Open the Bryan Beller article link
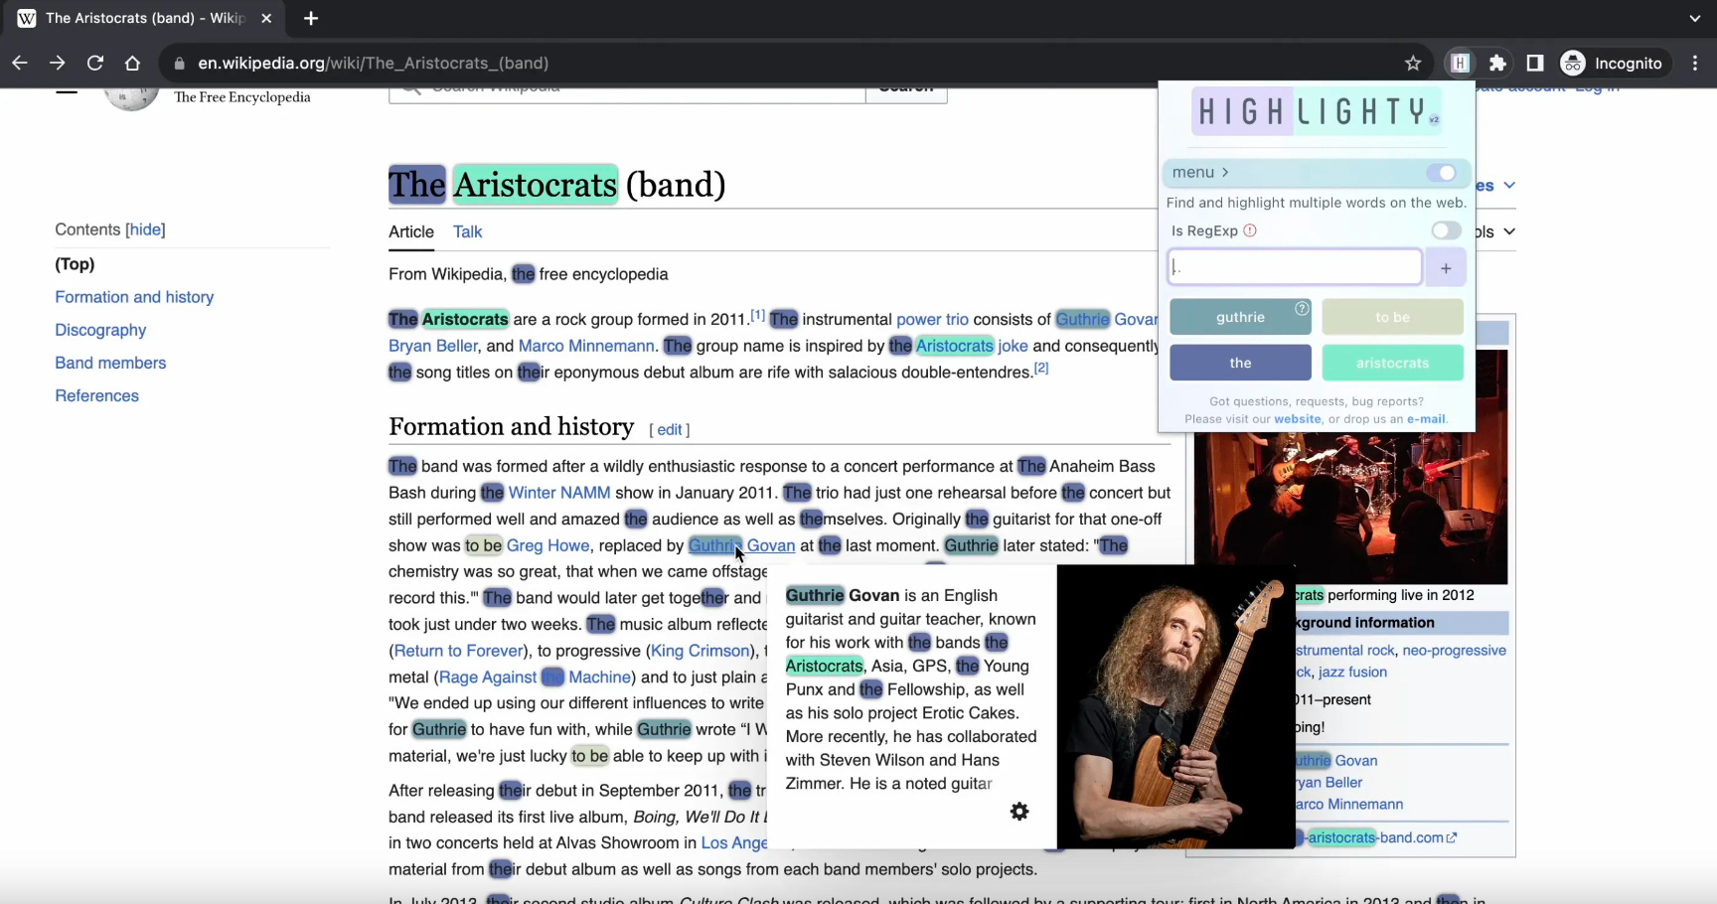 coord(433,346)
